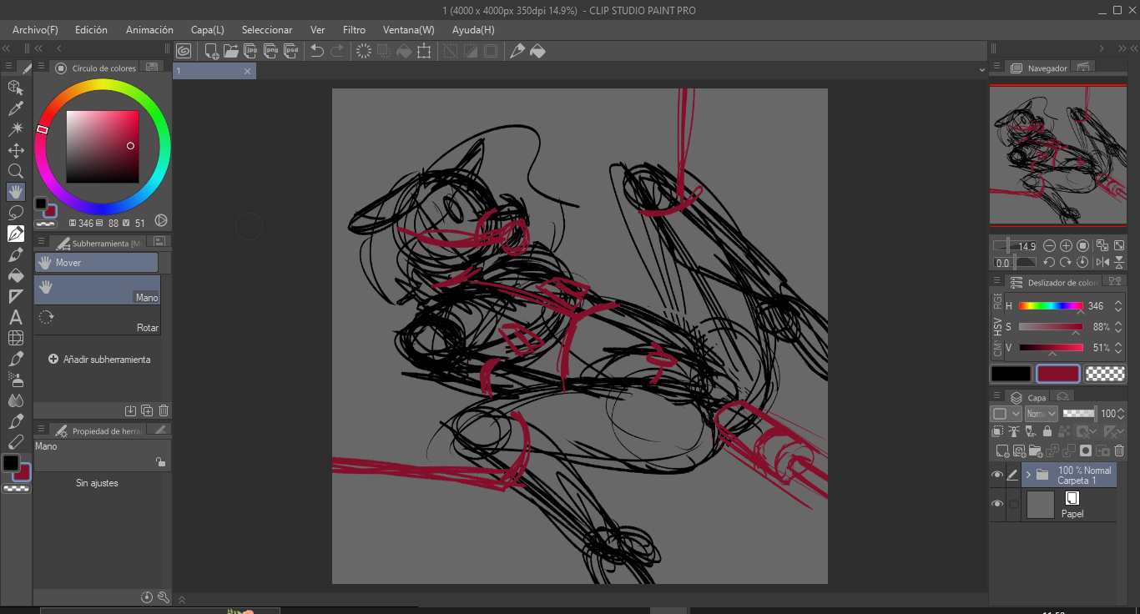Hide the Carpeta 1 folder layer
The width and height of the screenshot is (1140, 614).
[x=997, y=475]
